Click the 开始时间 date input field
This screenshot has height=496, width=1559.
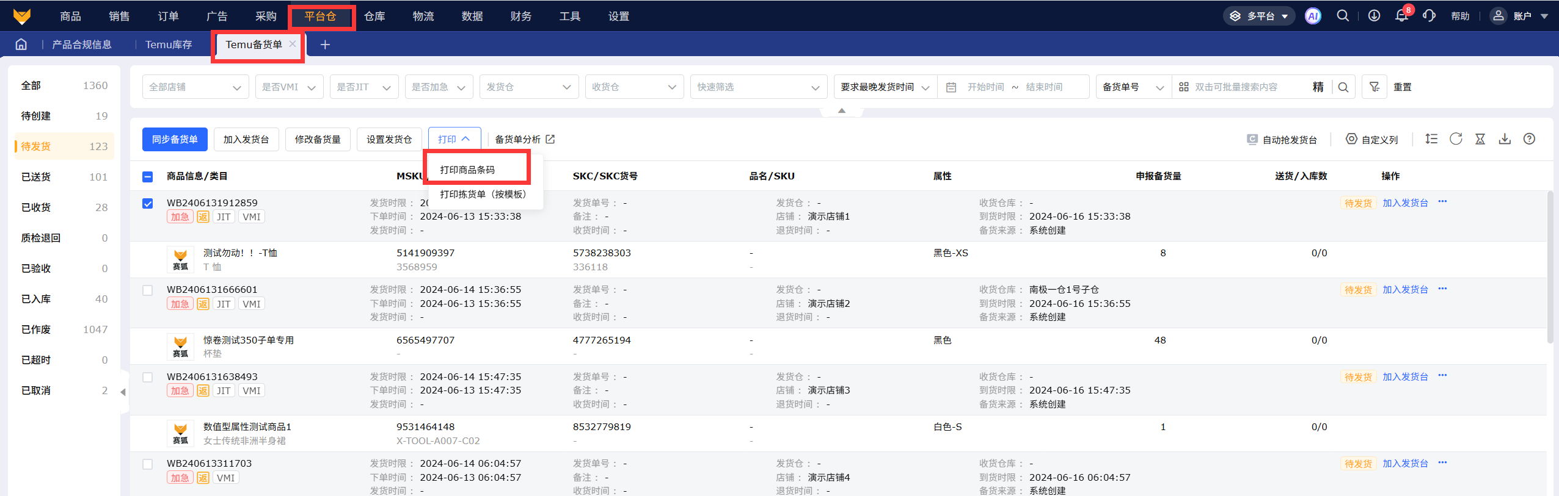(x=985, y=87)
